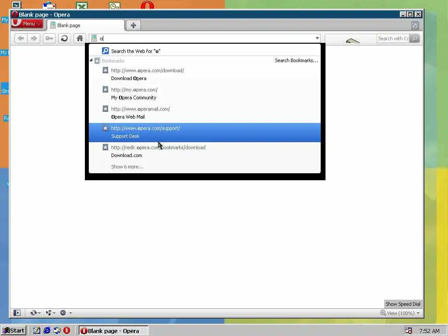448x336 pixels.
Task: Click star icon beside opera.com/download/
Action: pyautogui.click(x=105, y=70)
